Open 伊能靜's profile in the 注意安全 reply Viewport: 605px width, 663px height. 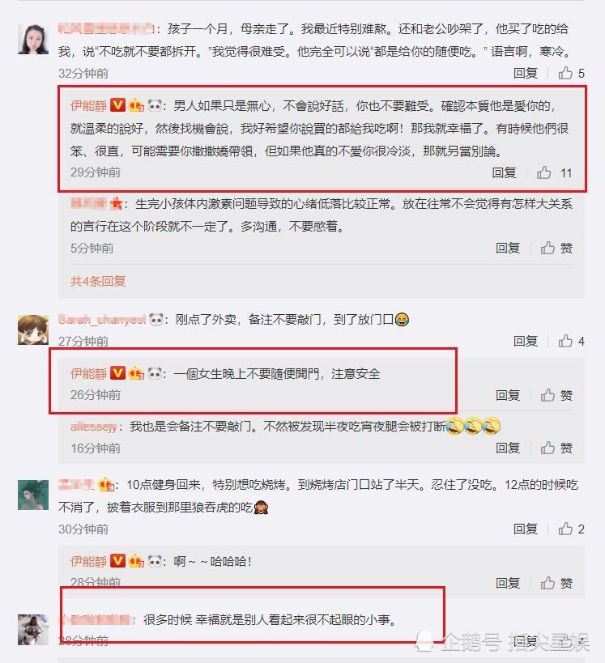[x=88, y=374]
